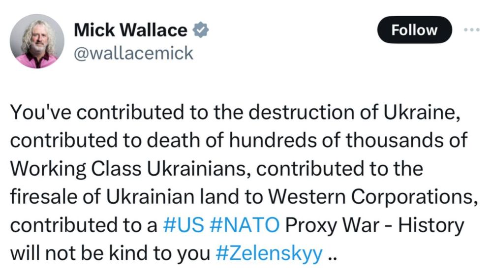Open the #US hashtag

coord(183,225)
